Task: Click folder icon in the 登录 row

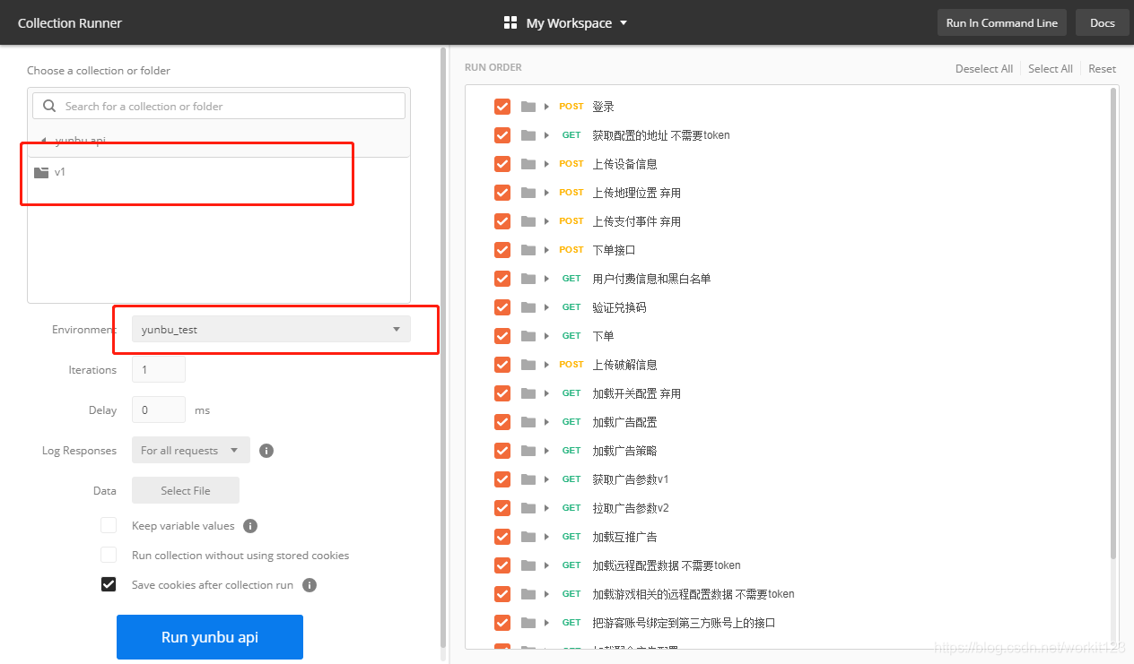Action: pos(528,107)
